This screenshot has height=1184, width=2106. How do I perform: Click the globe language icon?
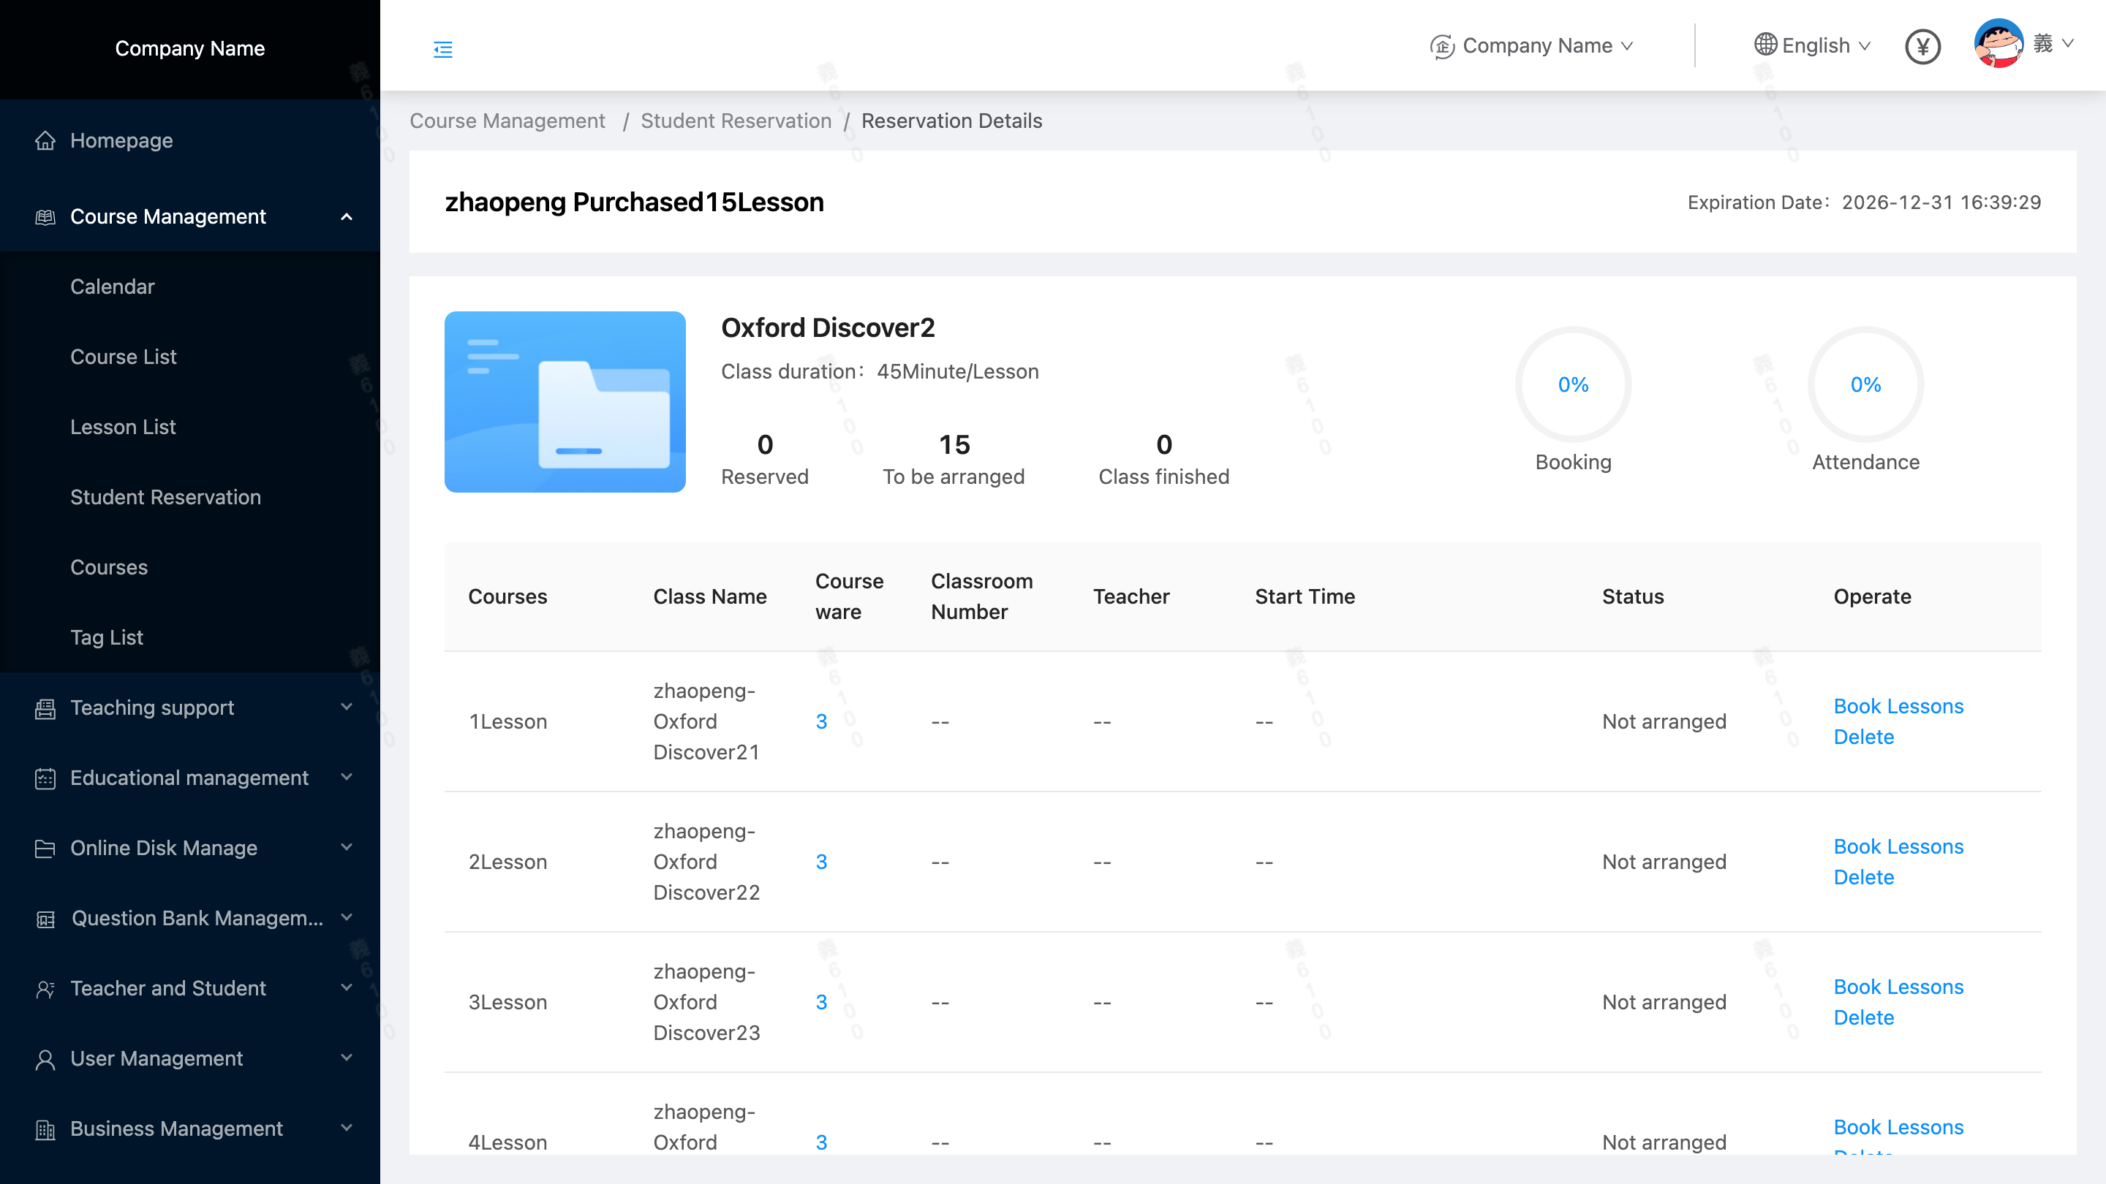coord(1765,45)
